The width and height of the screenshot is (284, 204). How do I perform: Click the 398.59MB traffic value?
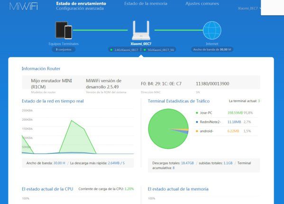(x=235, y=113)
